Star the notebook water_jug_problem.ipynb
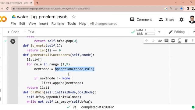This screenshot has height=110, width=195. (x=74, y=17)
